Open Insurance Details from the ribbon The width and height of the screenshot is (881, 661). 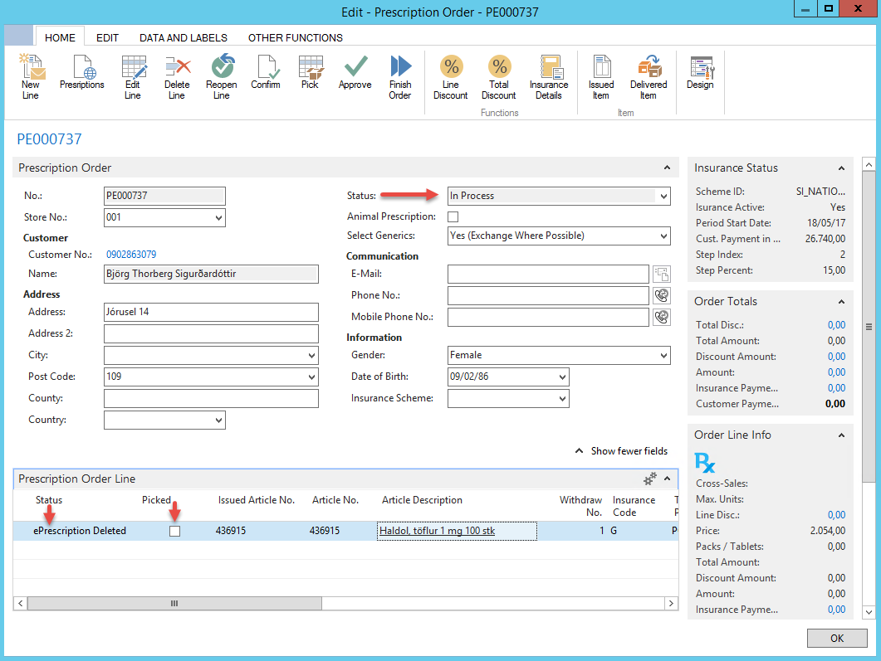[x=549, y=70]
